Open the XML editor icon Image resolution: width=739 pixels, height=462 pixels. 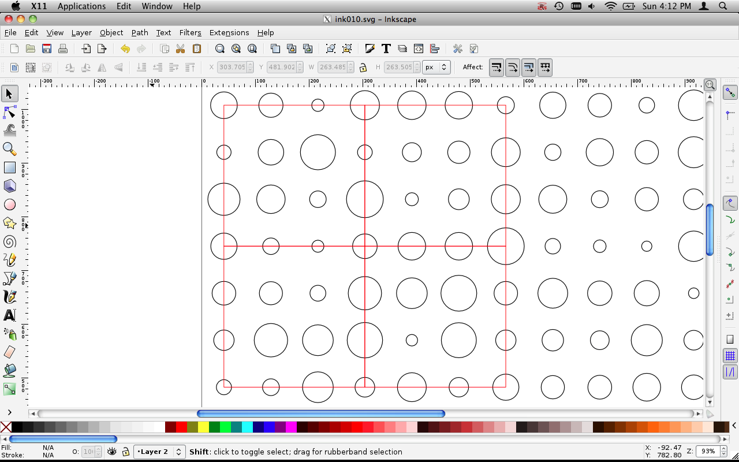(x=419, y=49)
